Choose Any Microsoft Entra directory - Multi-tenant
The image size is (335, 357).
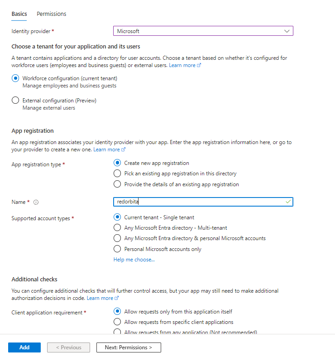point(117,228)
